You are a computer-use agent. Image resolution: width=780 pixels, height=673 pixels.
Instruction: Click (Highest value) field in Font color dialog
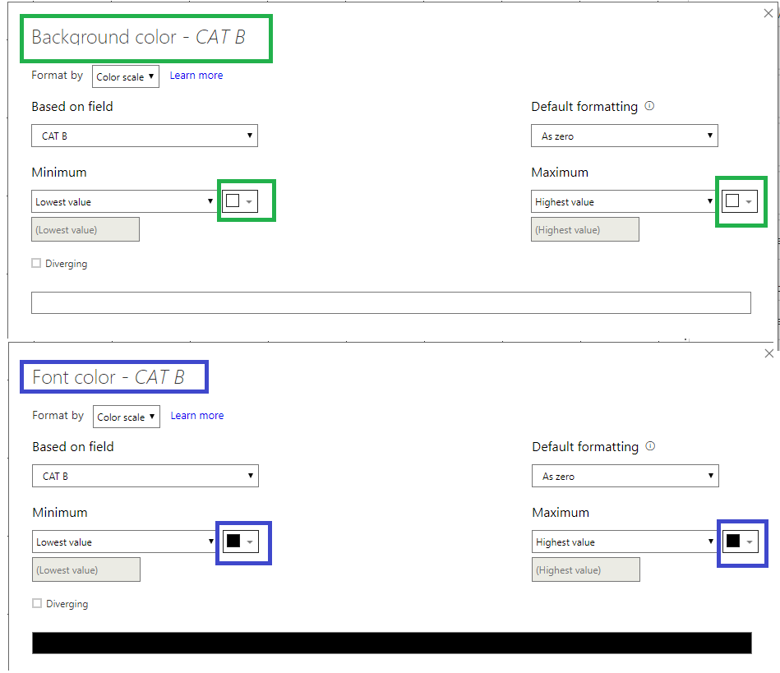click(586, 569)
